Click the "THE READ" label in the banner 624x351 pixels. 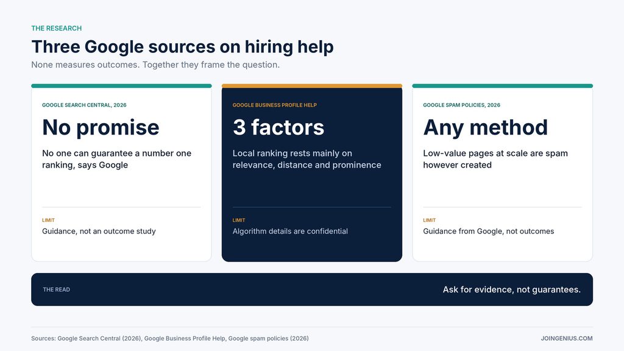(x=57, y=289)
